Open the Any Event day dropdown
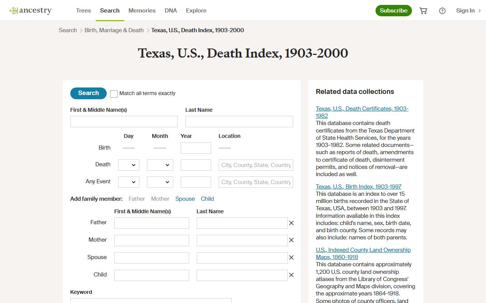The height and width of the screenshot is (303, 486). point(129,182)
